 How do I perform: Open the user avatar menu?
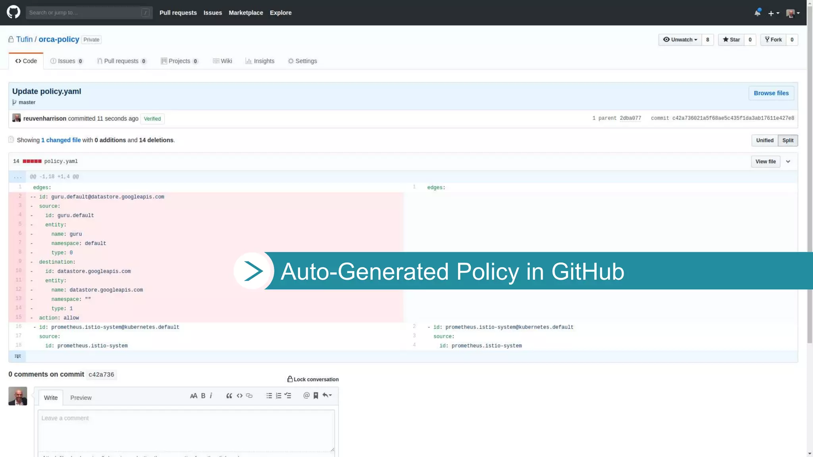click(793, 13)
